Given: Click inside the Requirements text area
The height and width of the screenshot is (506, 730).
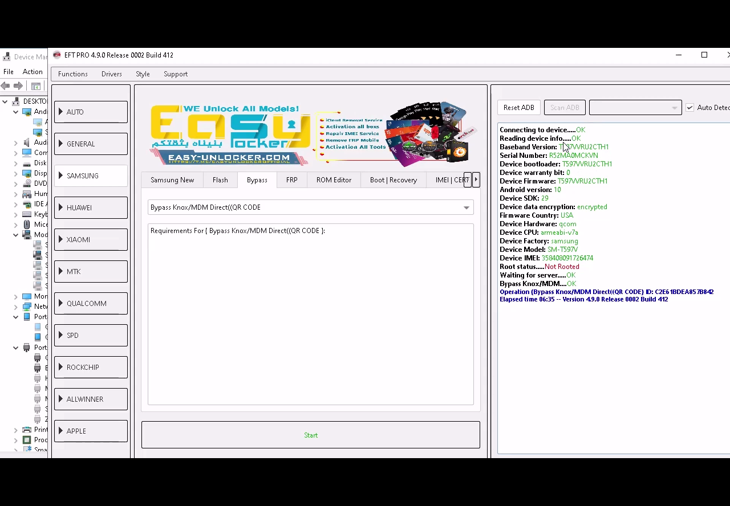Looking at the screenshot, I should (310, 314).
